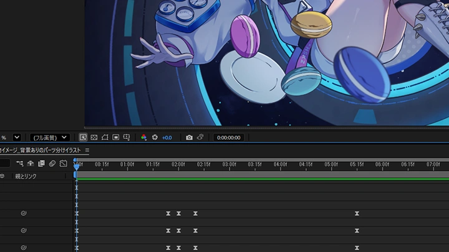The width and height of the screenshot is (449, 252).
Task: Toggle frame blending for the composition
Action: pos(41,164)
